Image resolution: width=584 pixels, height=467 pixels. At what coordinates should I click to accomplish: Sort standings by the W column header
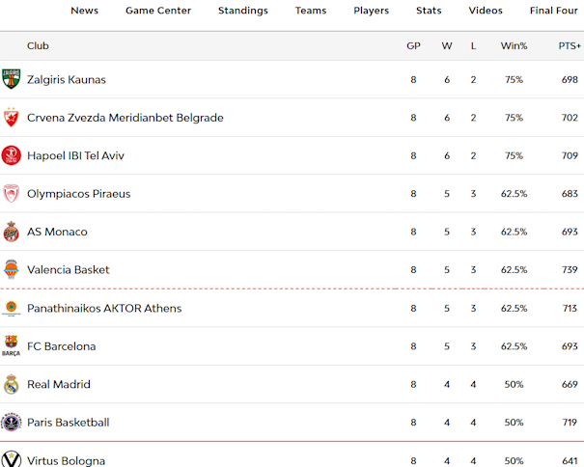447,45
